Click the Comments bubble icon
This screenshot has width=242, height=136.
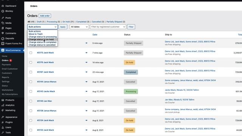point(3,33)
